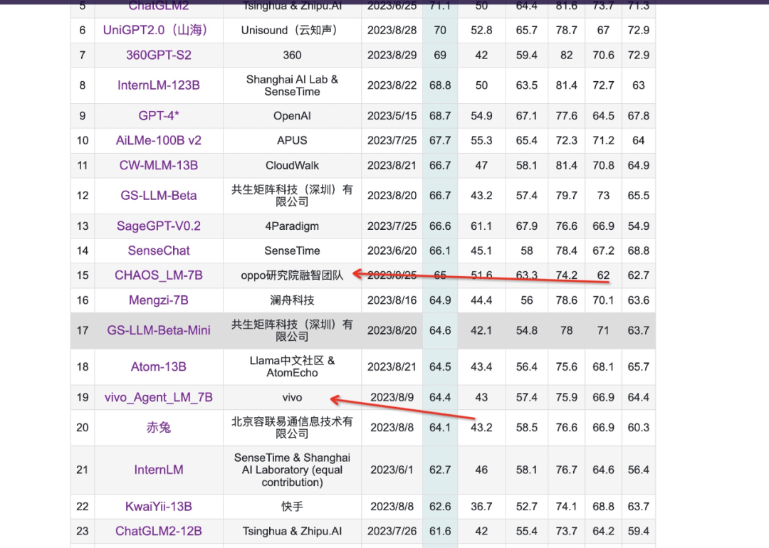
Task: Select the 61.1 score in SageGPT-V0.2 row
Action: coord(481,226)
